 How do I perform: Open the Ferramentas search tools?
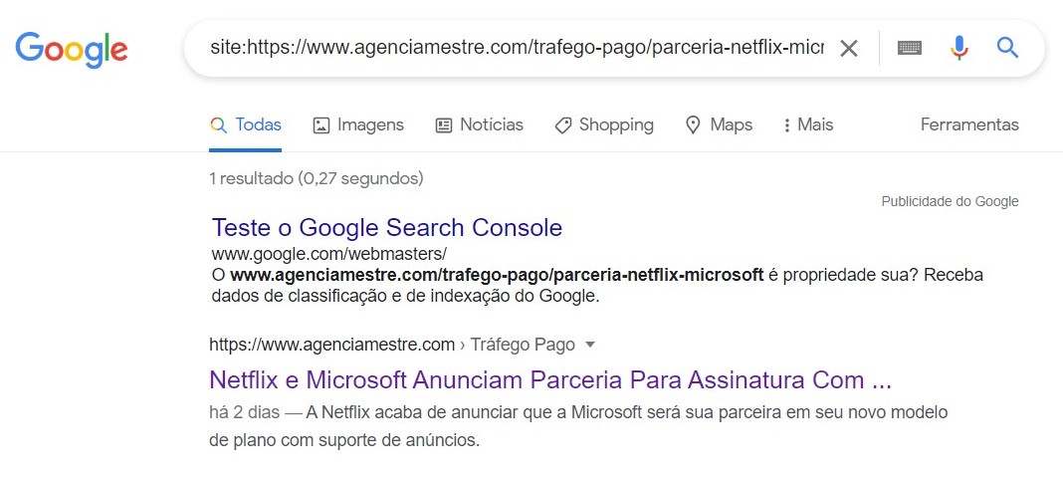click(969, 124)
